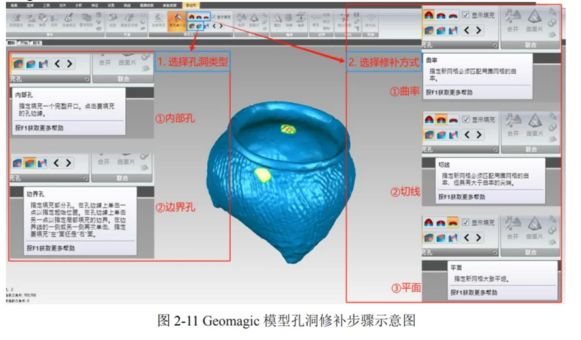Choose bridge icon above the 切线 tooltip
This screenshot has height=340, width=581.
(453, 135)
